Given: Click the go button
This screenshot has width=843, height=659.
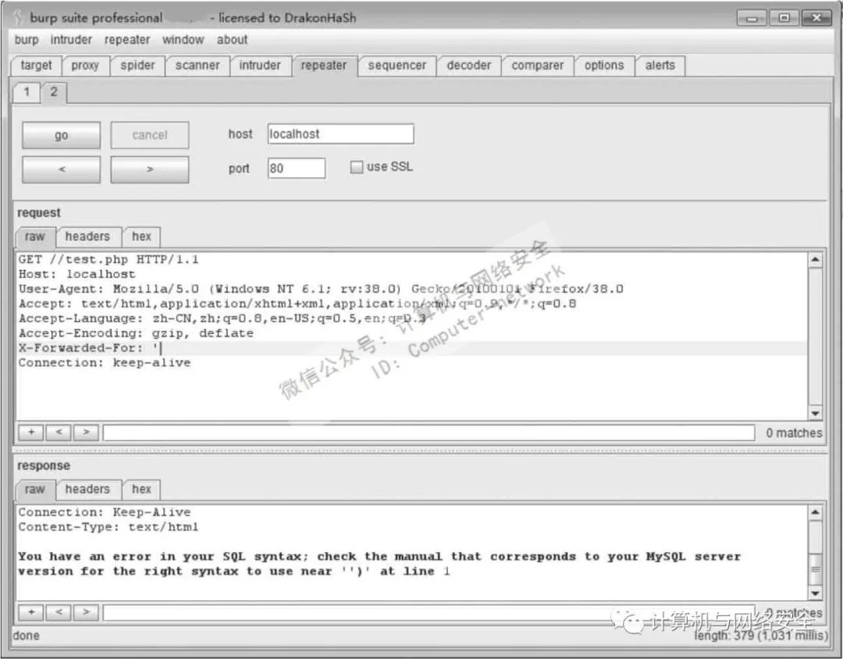Looking at the screenshot, I should click(x=62, y=135).
